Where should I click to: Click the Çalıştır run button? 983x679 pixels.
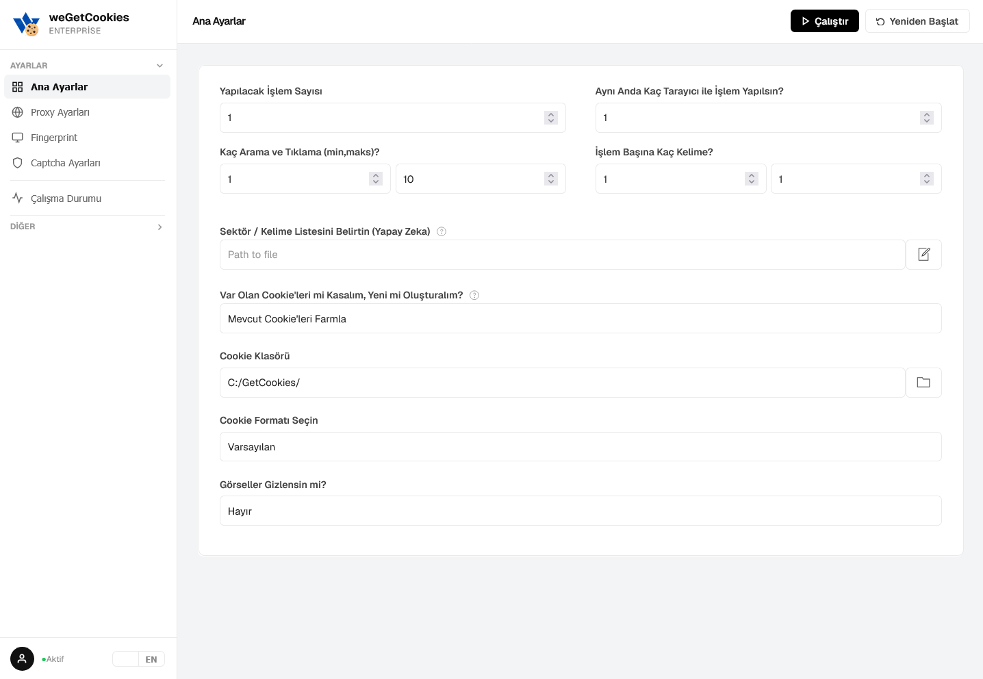[x=824, y=21]
